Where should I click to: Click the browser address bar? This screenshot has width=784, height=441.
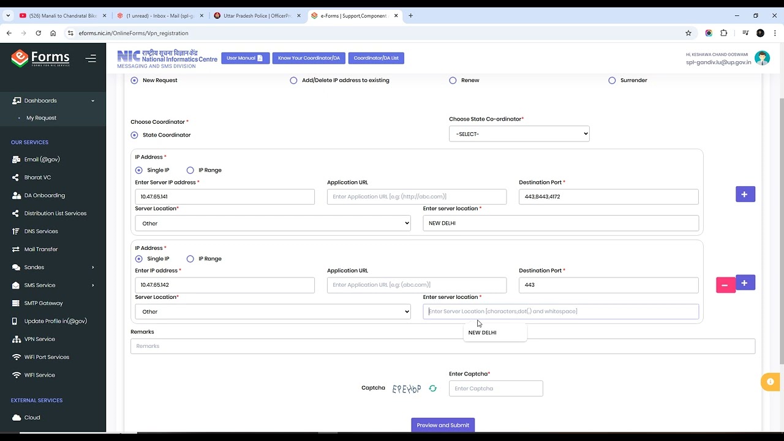[x=374, y=33]
